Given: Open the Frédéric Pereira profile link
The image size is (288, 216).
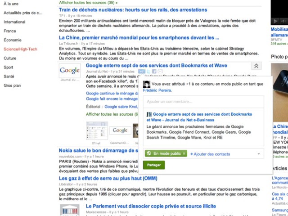Looking at the screenshot, I should pos(157,90).
